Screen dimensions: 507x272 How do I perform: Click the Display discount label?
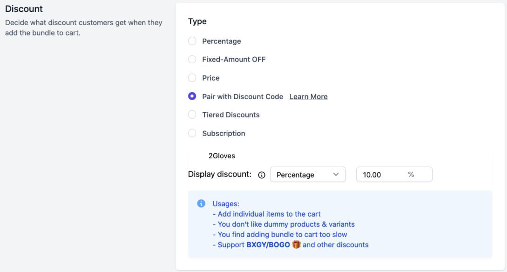(x=219, y=175)
